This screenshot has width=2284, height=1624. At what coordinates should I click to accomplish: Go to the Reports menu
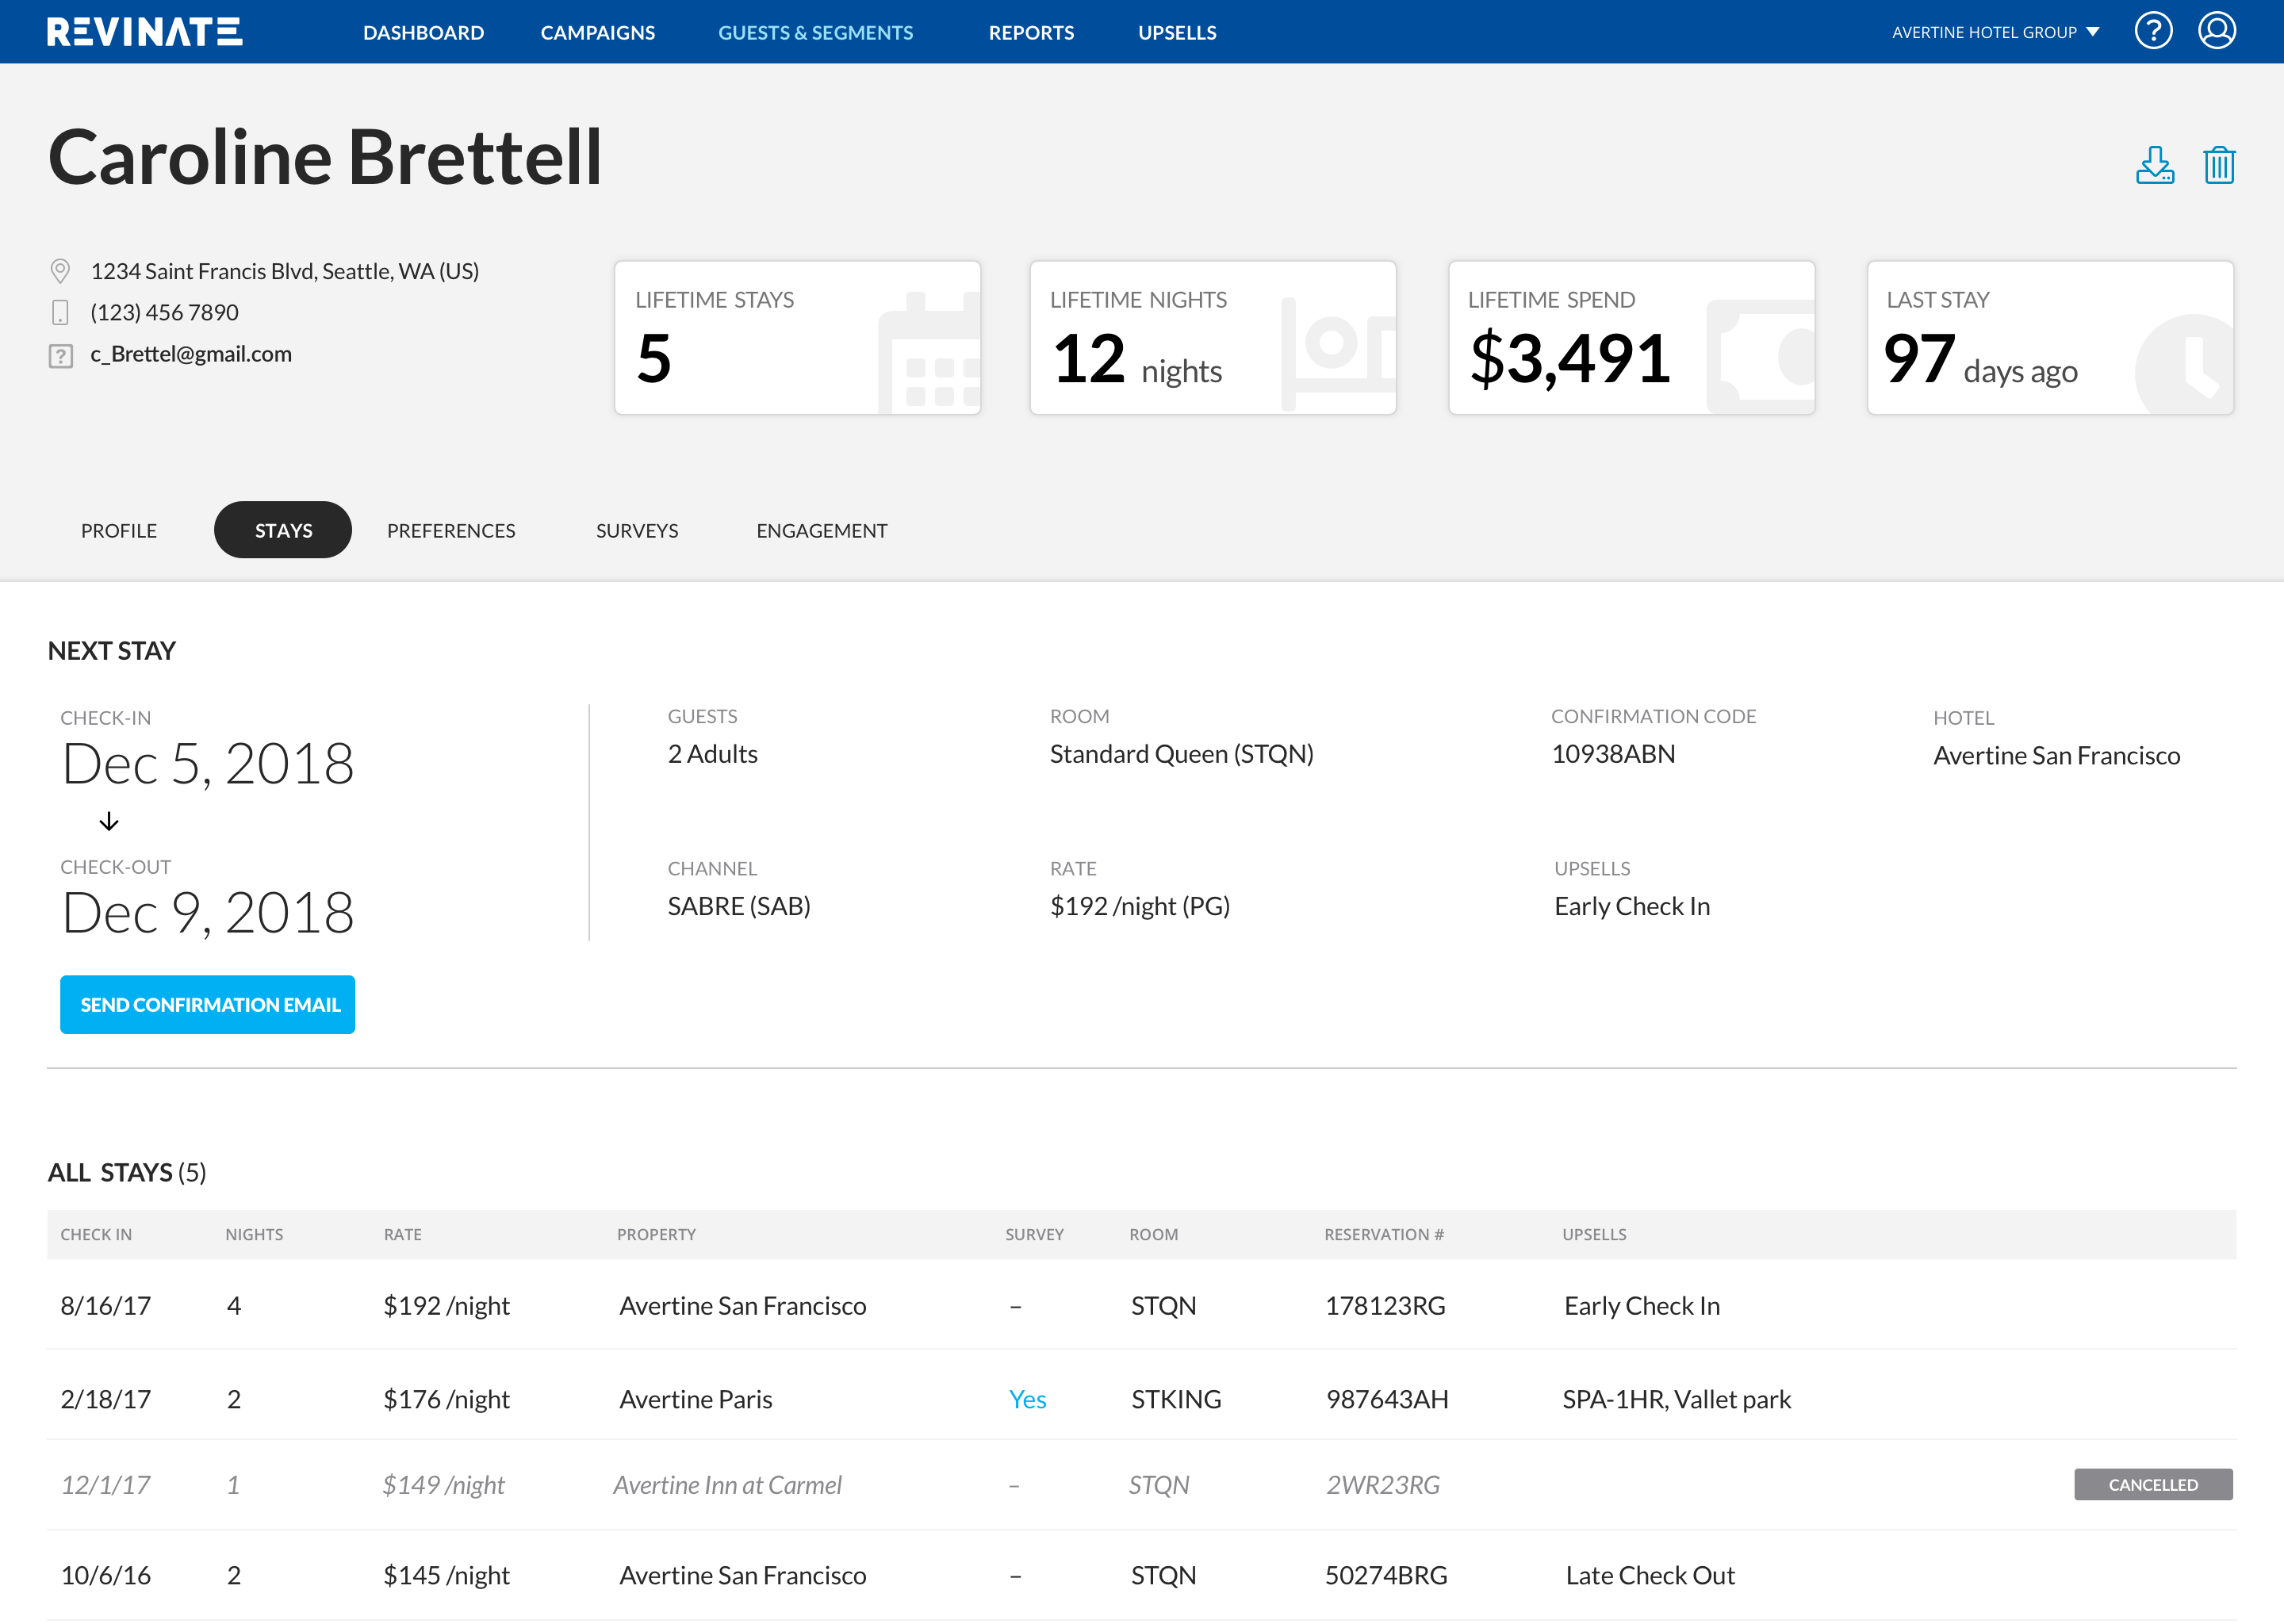coord(1030,33)
